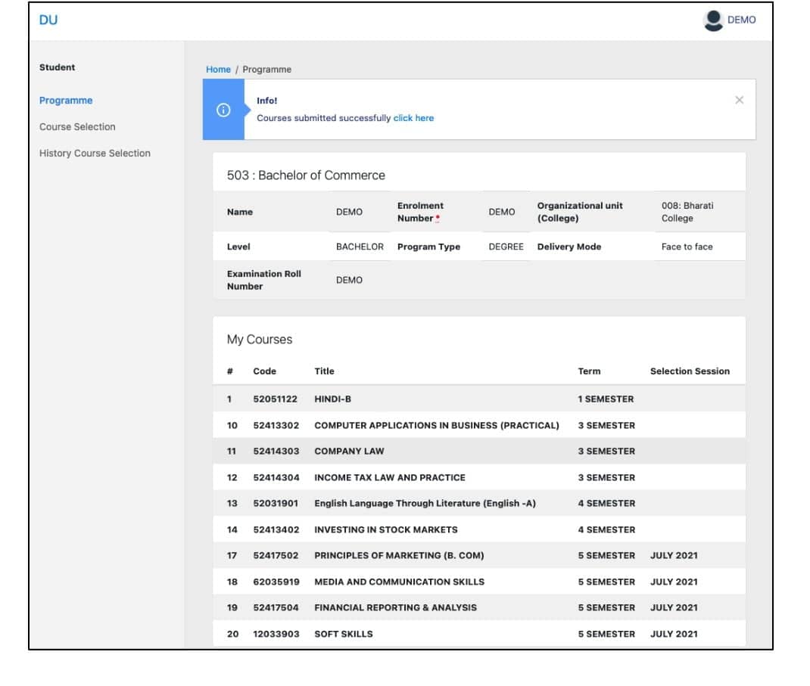
Task: Click the Code column header
Action: point(264,371)
